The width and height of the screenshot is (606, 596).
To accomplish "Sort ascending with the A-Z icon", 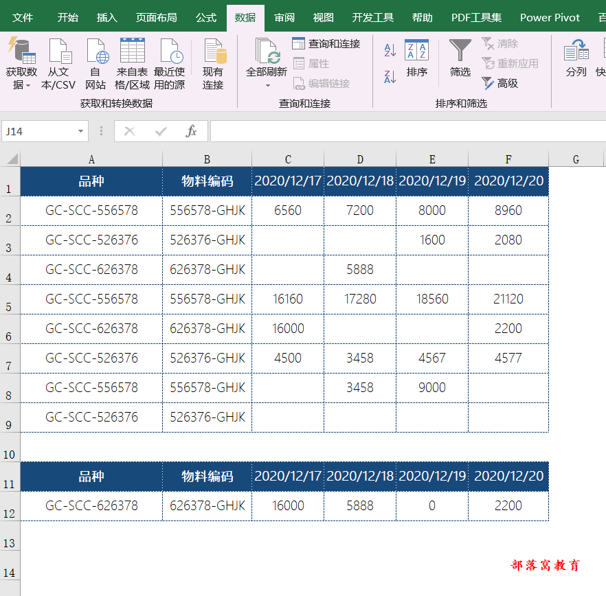I will coord(390,50).
